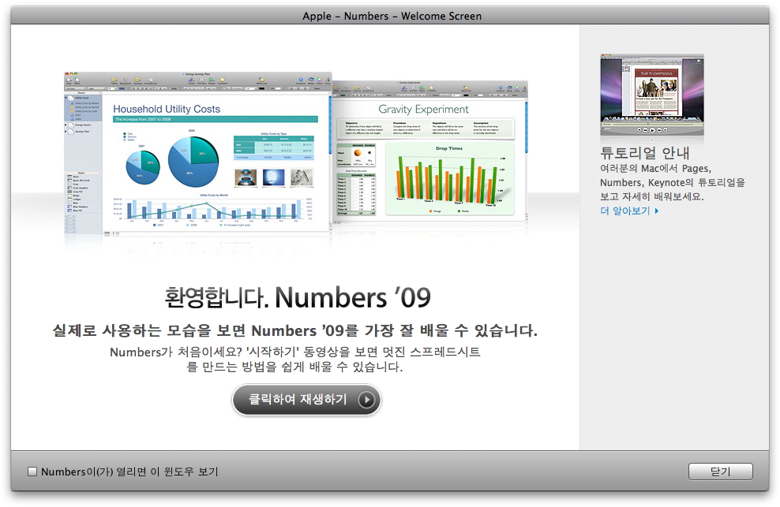Click the 튜토리얼 안내 heading
Image resolution: width=780 pixels, height=507 pixels.
[645, 153]
